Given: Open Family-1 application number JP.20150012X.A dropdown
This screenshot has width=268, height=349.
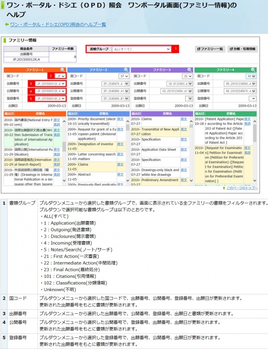Looking at the screenshot, I should pyautogui.click(x=50, y=84).
